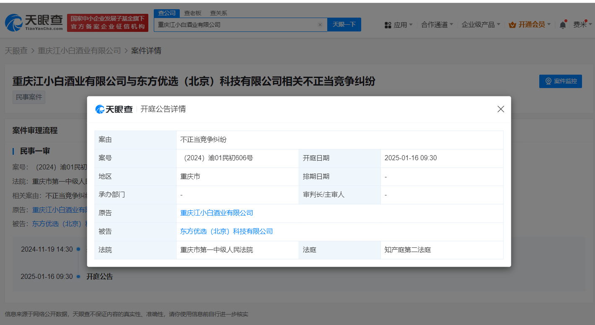Switch to the 查关系 tab
This screenshot has width=595, height=325.
pyautogui.click(x=219, y=13)
